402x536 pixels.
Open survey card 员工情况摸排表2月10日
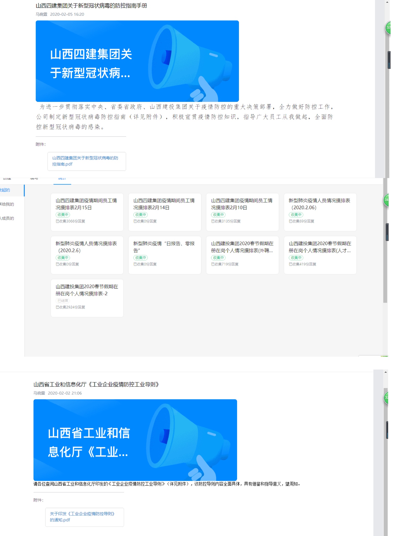coord(242,212)
